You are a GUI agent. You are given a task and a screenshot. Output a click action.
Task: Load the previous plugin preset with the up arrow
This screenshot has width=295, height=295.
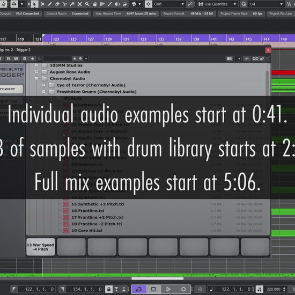coord(75,58)
